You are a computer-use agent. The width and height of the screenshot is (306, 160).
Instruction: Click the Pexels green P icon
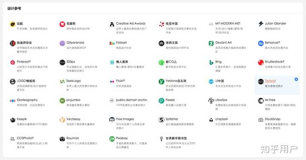[x=161, y=101]
